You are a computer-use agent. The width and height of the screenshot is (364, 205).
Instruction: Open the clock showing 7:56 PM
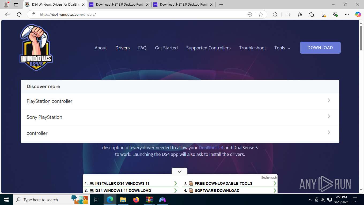tap(341, 200)
